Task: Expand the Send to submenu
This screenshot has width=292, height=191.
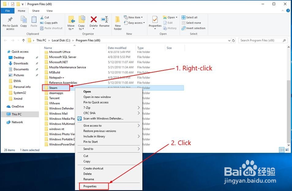Action: (x=139, y=149)
